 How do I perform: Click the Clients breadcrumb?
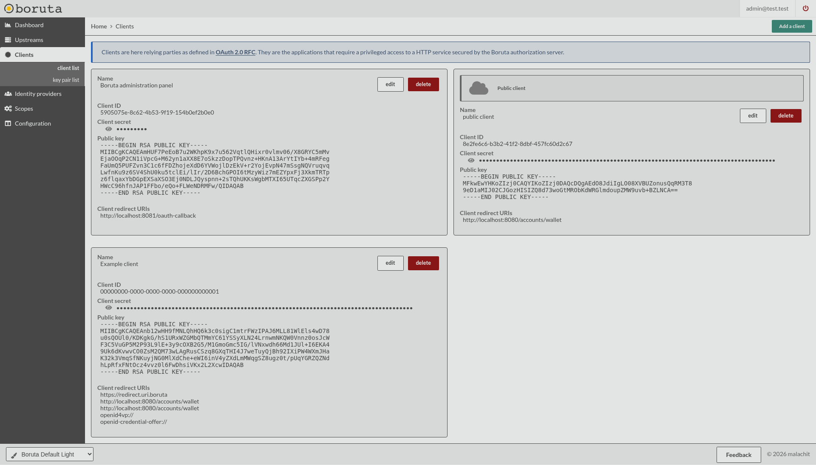pos(125,26)
